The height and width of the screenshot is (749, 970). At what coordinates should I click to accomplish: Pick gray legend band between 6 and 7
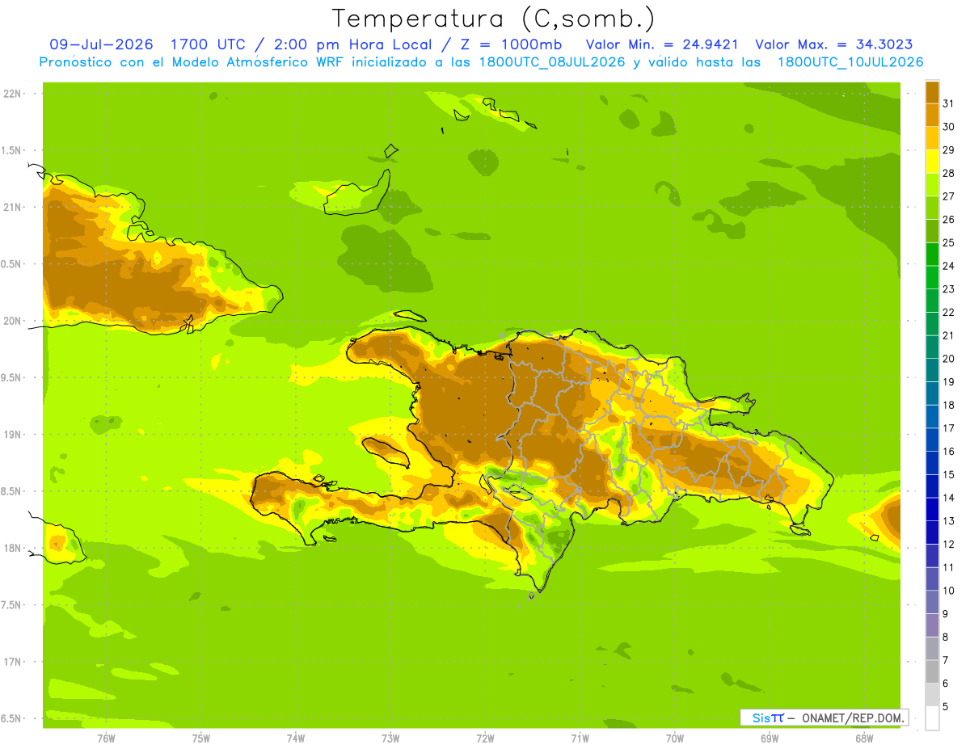point(932,671)
